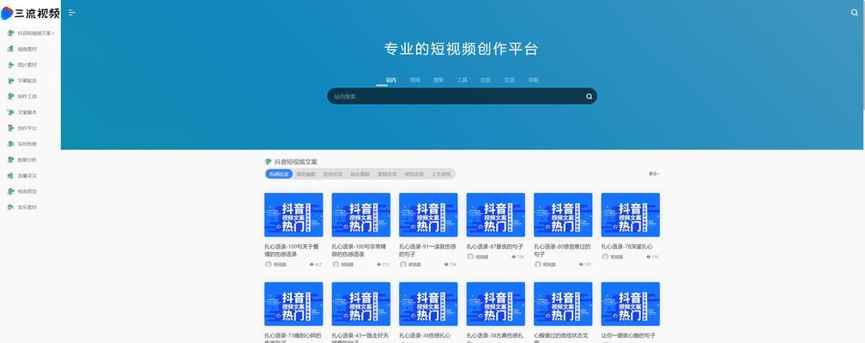Select the 伤感语录 category pill
The height and width of the screenshot is (343, 865).
279,174
